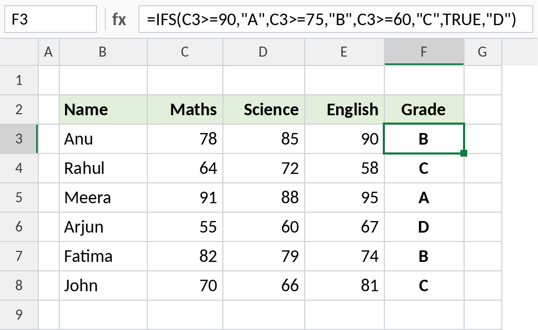Click Arjun's Maths score 55

pos(185,227)
